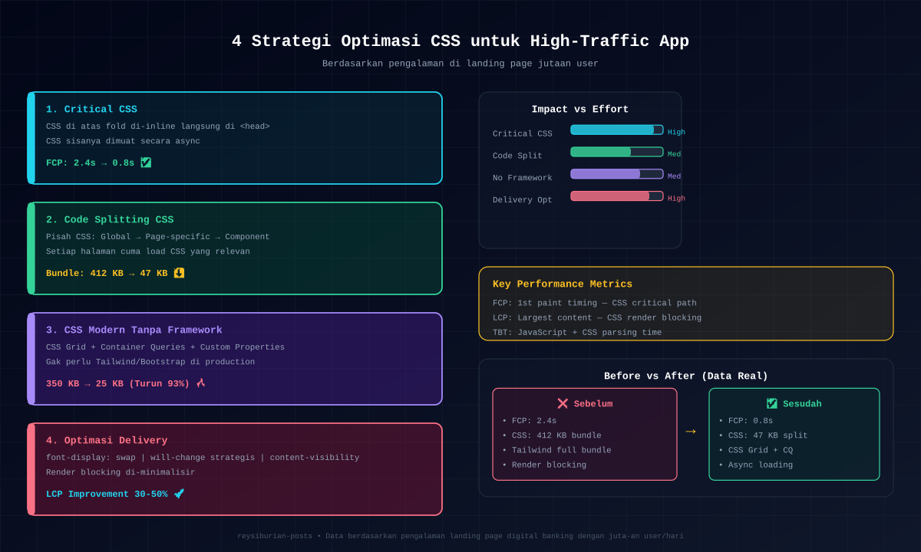
Task: Click the checkmark icon after FCP 2.4s → 0.8s
Action: pos(146,163)
